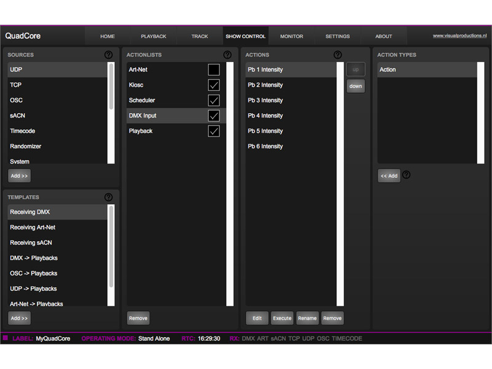Switch to the MONITOR tab

point(291,36)
